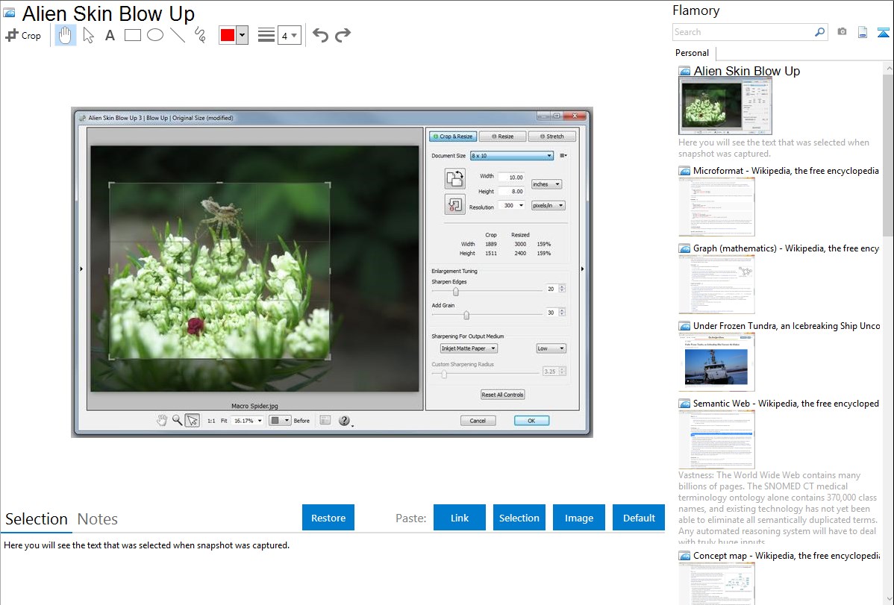Click Cancel in Blow Up dialog
This screenshot has width=894, height=605.
coord(478,421)
